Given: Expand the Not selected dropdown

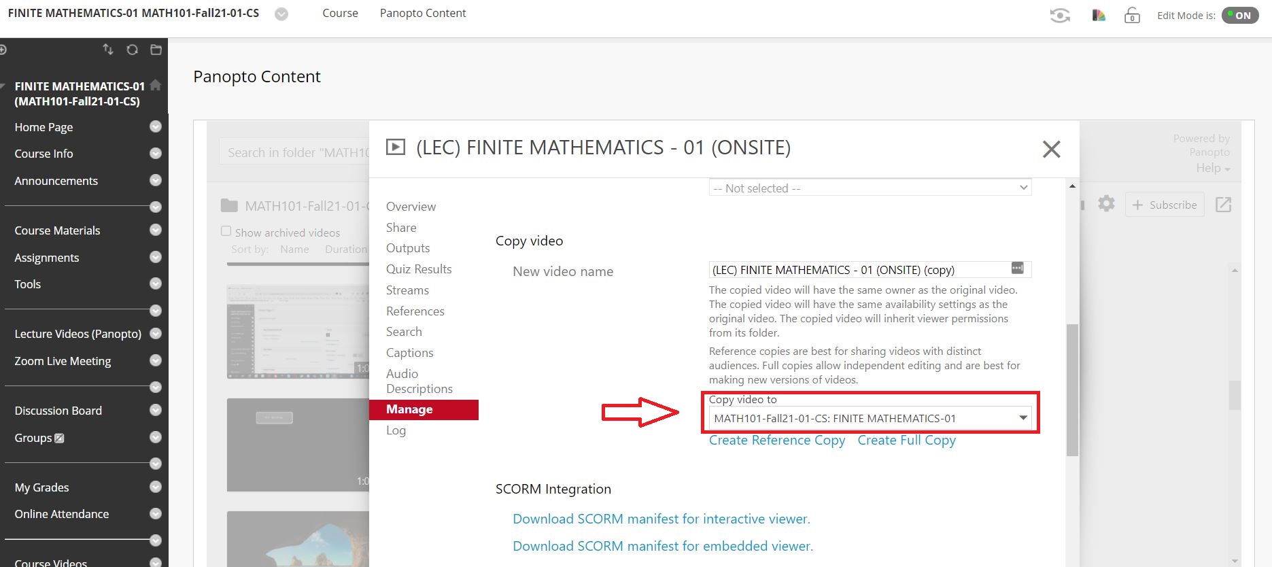Looking at the screenshot, I should (x=870, y=188).
